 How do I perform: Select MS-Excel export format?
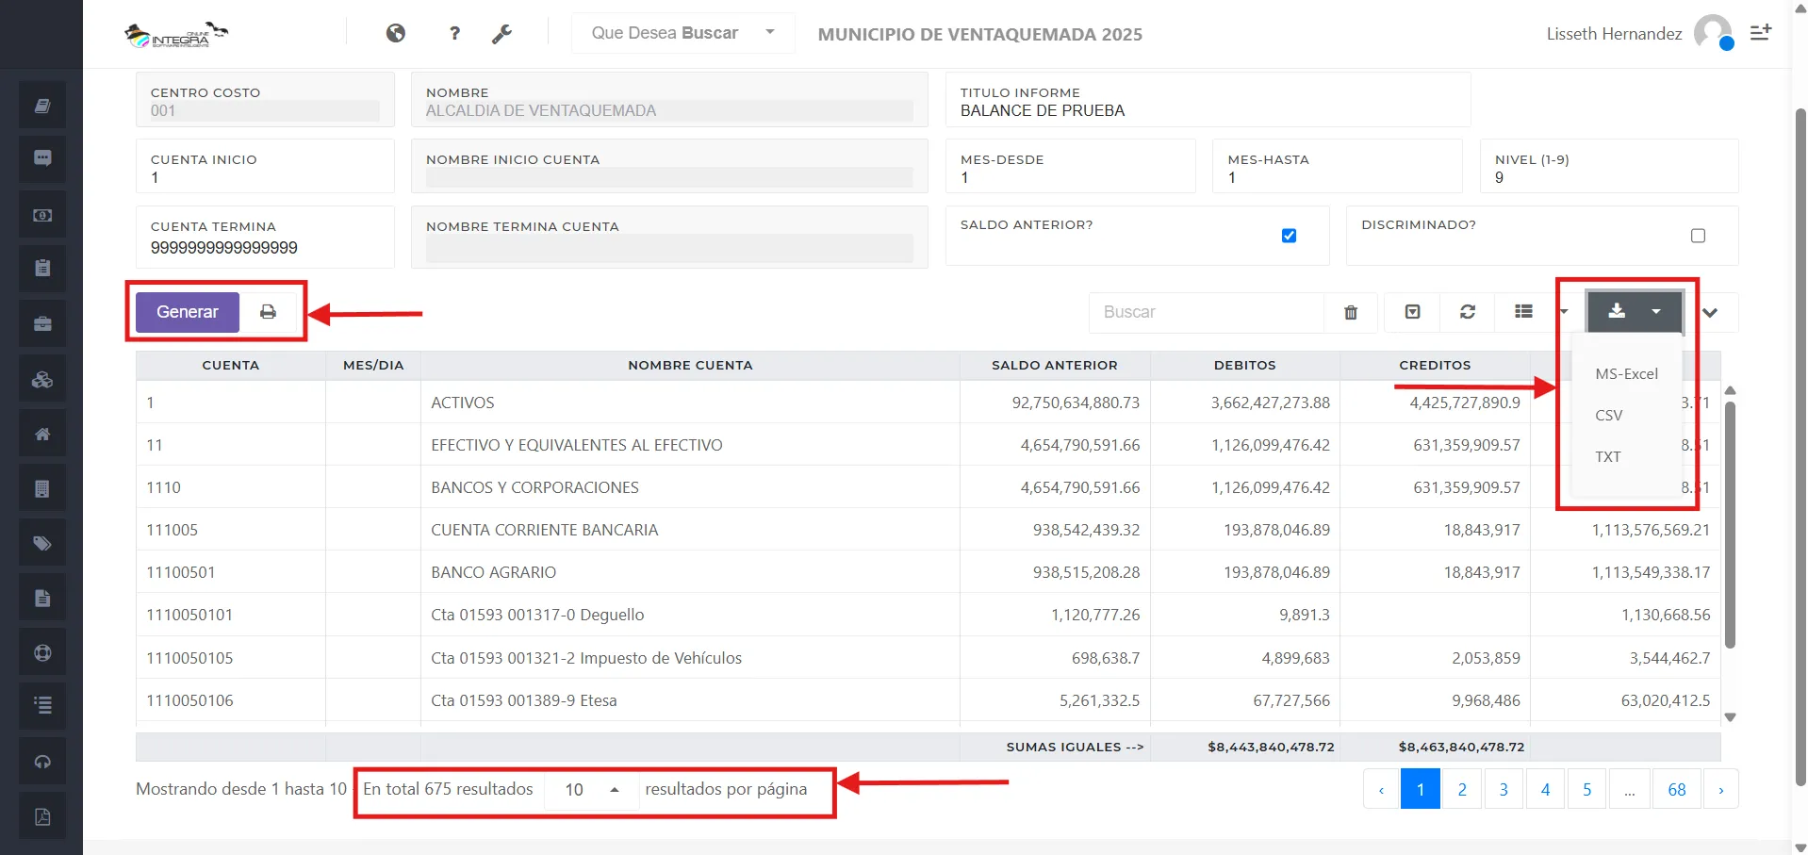[x=1625, y=373]
